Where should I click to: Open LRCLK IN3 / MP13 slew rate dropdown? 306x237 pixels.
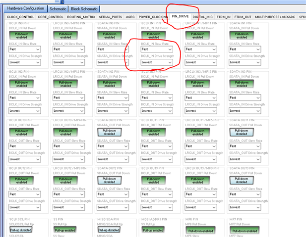pos(201,98)
